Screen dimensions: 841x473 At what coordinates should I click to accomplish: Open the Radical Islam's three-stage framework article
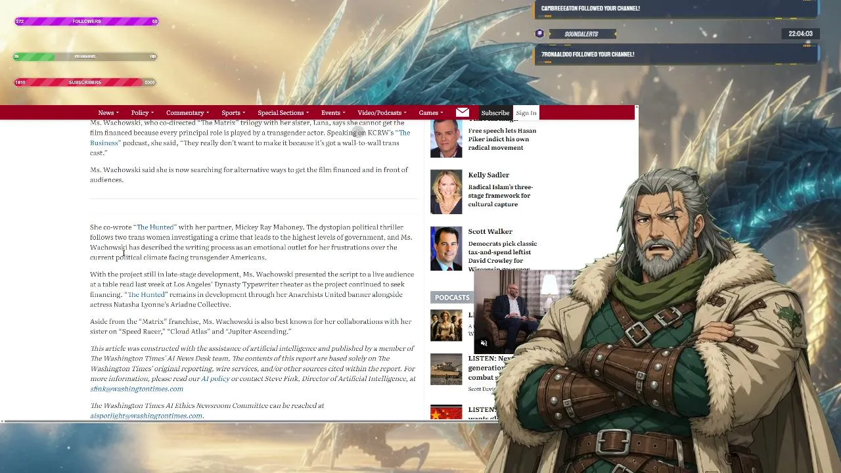(501, 196)
